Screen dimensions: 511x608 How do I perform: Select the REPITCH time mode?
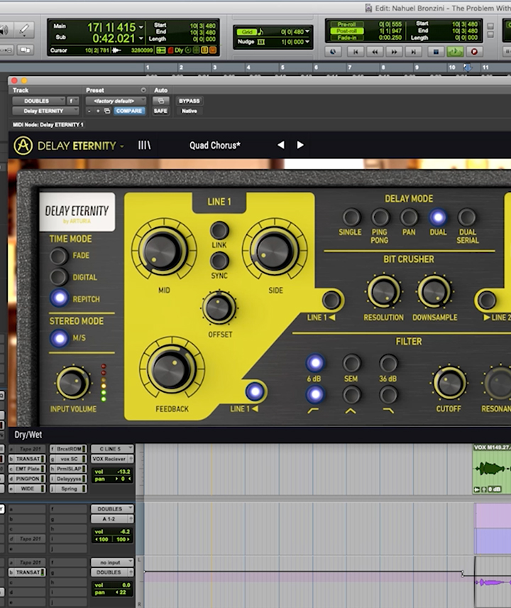(x=60, y=298)
